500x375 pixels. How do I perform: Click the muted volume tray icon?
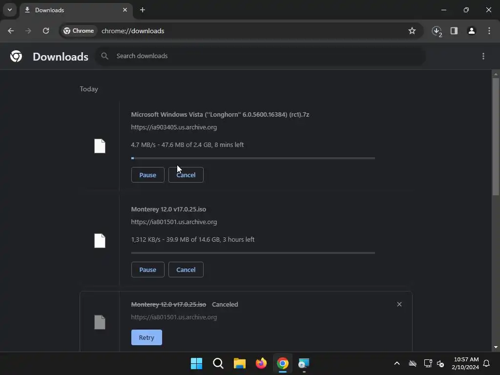441,363
